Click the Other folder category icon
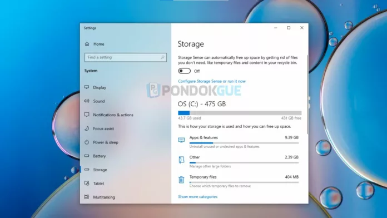Image resolution: width=387 pixels, height=218 pixels. tap(181, 160)
